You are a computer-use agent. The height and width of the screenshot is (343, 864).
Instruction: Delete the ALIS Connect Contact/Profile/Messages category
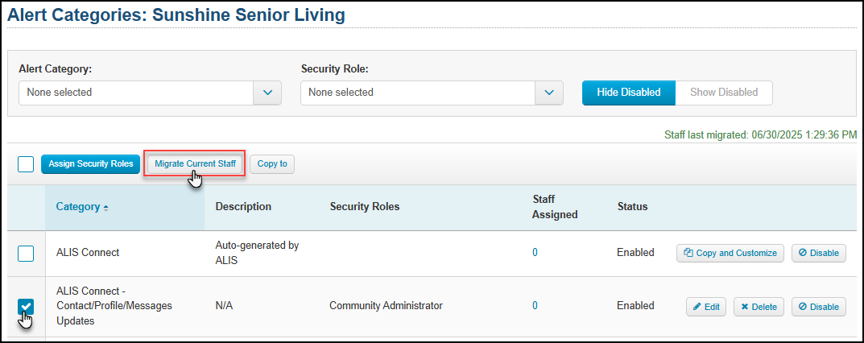coord(759,307)
